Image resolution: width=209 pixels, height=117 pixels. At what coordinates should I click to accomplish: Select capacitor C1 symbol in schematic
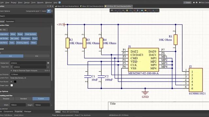(x=88, y=77)
